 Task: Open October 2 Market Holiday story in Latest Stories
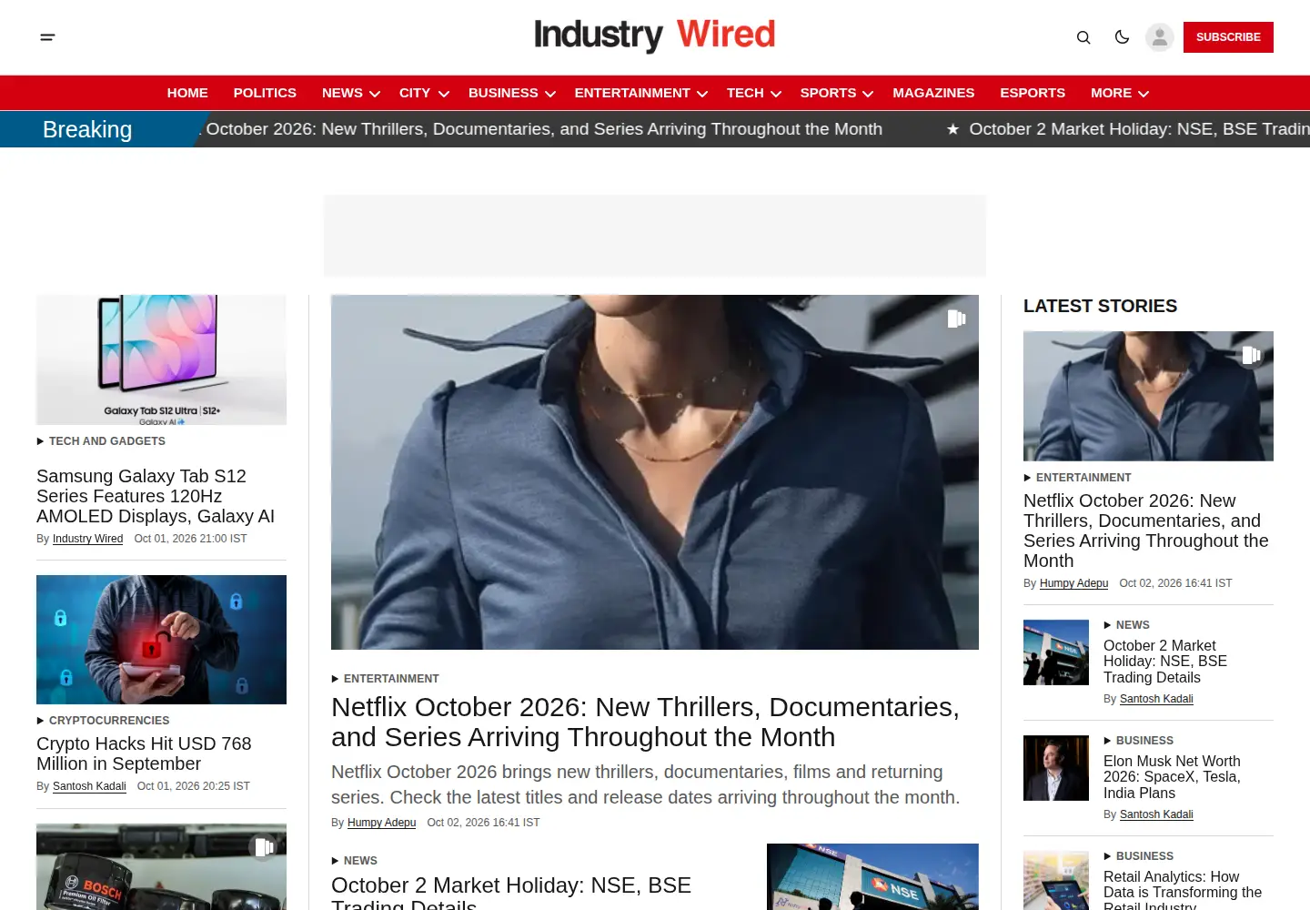(1165, 662)
